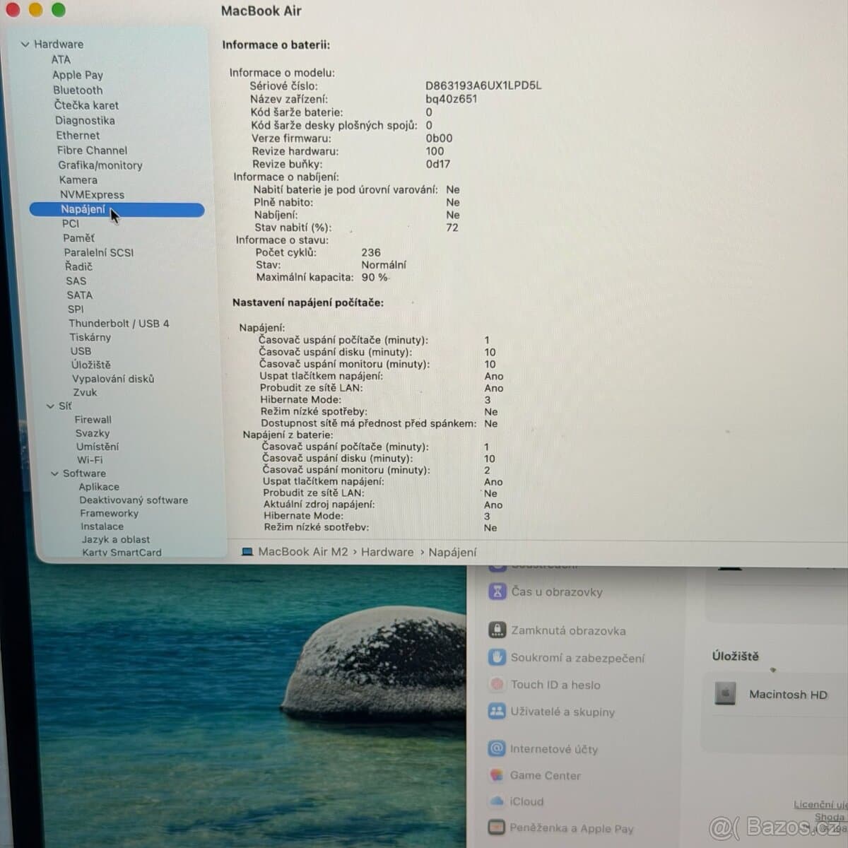848x848 pixels.
Task: Select NVMExpress entry
Action: tap(92, 195)
